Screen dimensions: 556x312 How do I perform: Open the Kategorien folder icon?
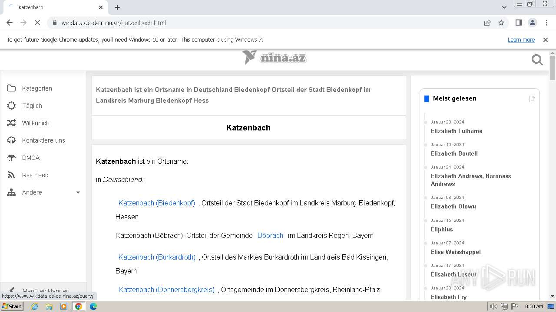(11, 88)
